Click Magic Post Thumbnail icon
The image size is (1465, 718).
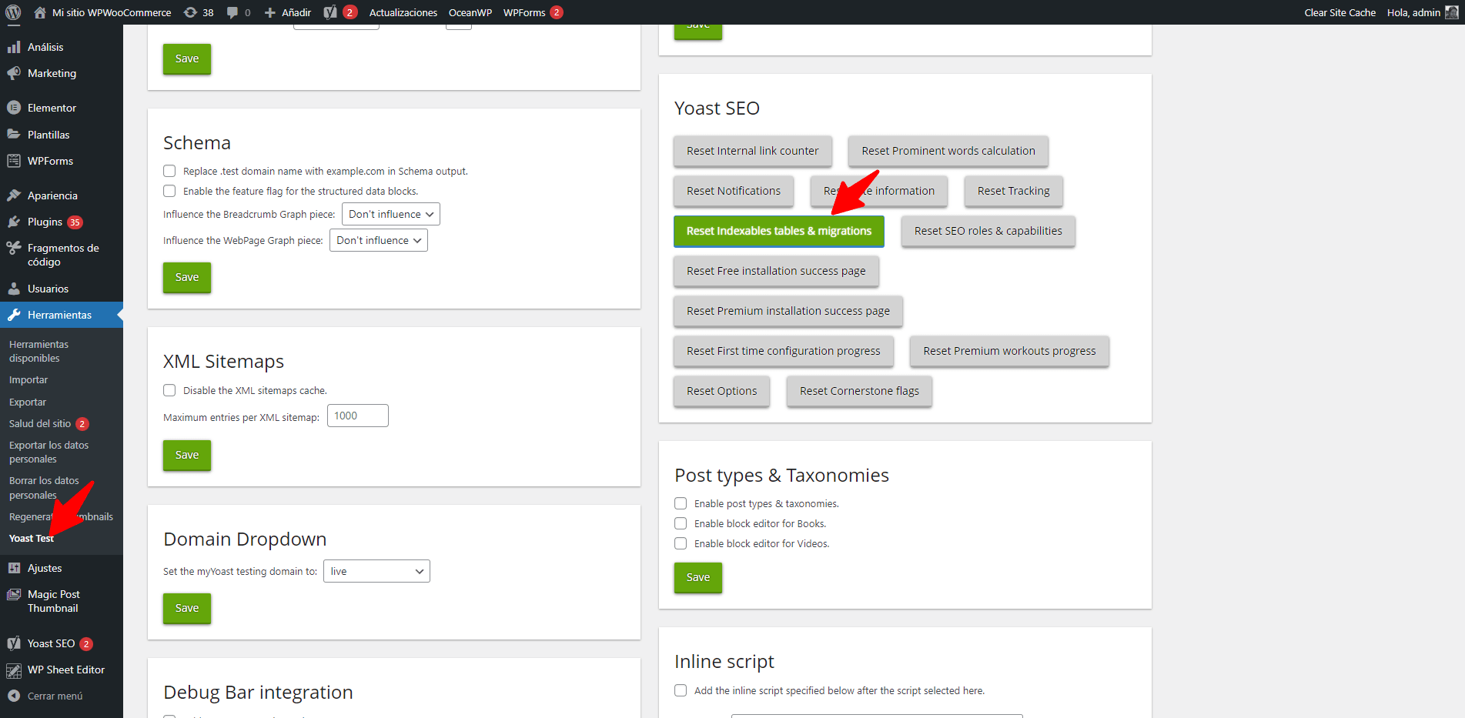[14, 594]
